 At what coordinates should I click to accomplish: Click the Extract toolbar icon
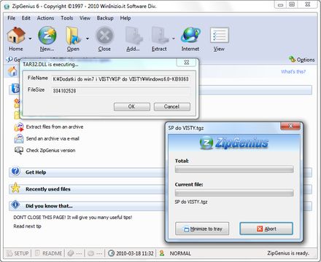click(x=159, y=36)
